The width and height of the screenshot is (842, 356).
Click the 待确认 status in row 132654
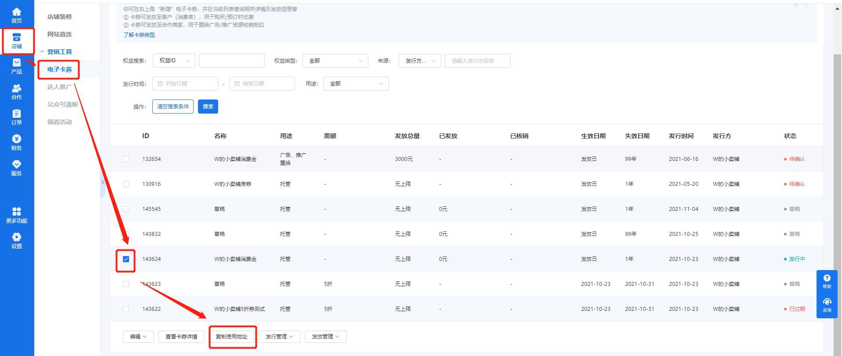[x=795, y=159]
